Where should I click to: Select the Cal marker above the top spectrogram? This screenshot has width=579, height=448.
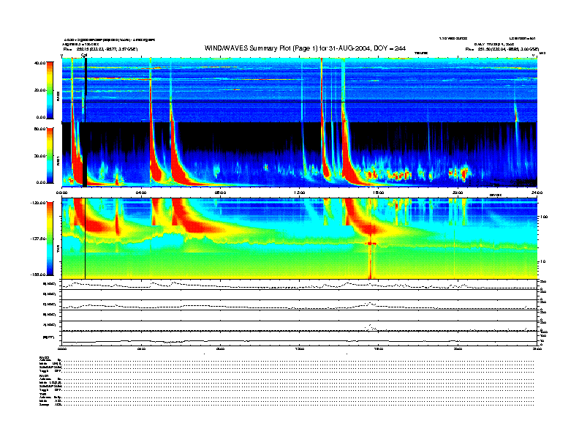point(85,55)
